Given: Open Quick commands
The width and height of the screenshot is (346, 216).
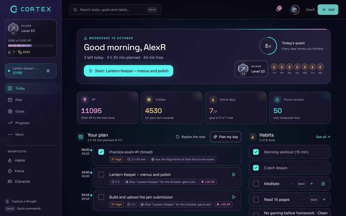Looking at the screenshot, I should (x=23, y=209).
